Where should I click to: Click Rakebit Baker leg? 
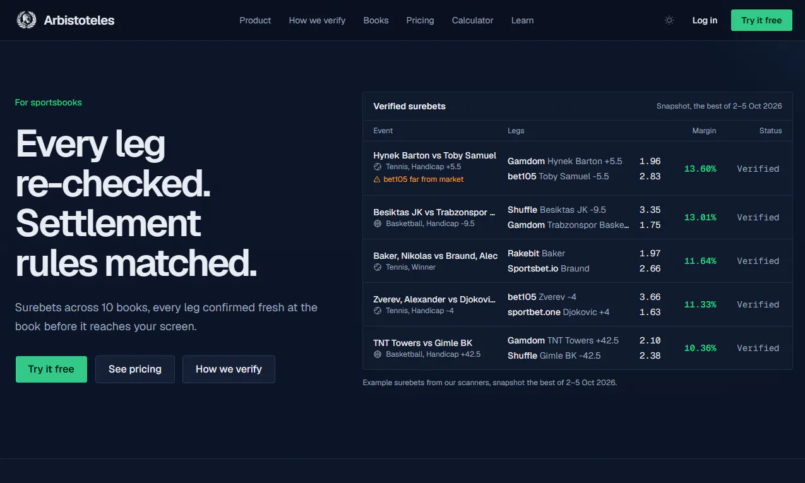pos(536,253)
